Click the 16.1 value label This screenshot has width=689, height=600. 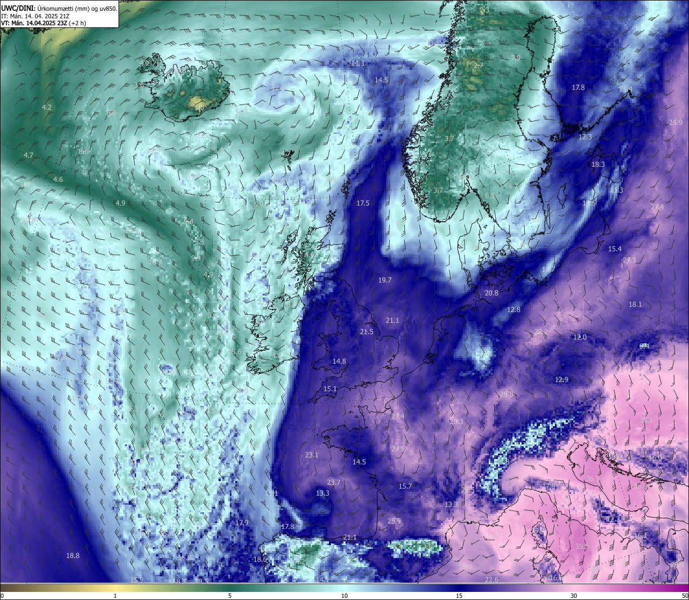(x=640, y=536)
